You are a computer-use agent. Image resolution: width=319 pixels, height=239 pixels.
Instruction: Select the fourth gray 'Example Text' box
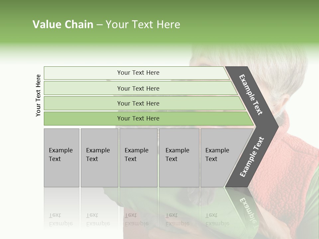179,158
